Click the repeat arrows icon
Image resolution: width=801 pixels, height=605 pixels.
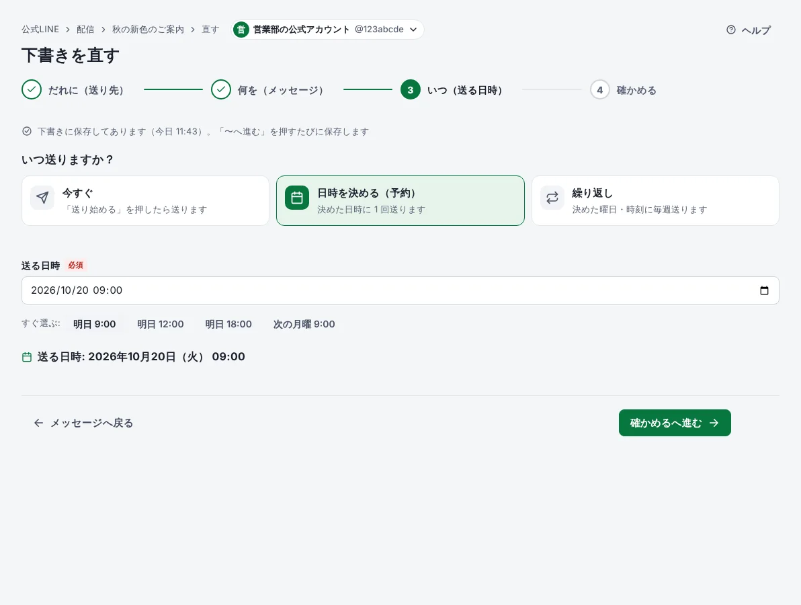(x=552, y=198)
